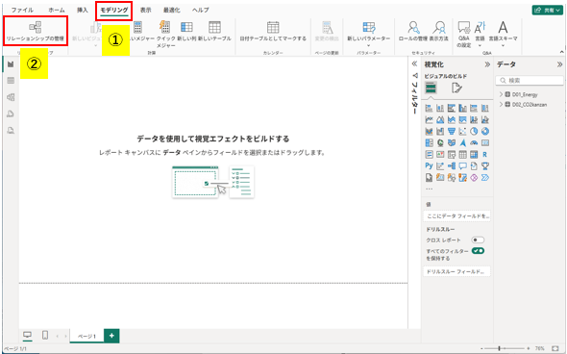Select the R script visual
Screen dimensions: 567x354
tap(485, 154)
